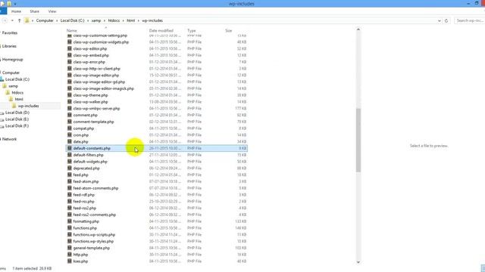
Task: Select Homegroup in the navigation pane
Action: coord(12,60)
